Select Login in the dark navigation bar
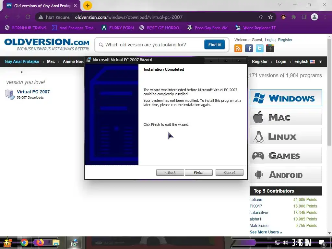 (281, 61)
